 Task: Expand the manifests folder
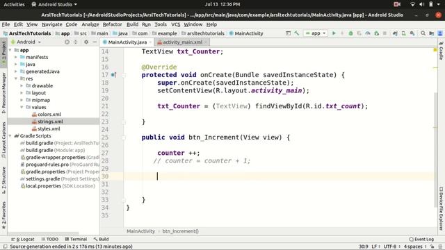click(16, 57)
